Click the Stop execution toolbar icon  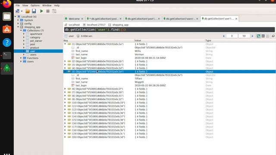click(x=48, y=11)
